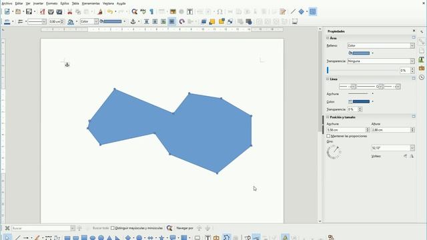Click the Save document icon
The image size is (427, 240).
[29, 12]
